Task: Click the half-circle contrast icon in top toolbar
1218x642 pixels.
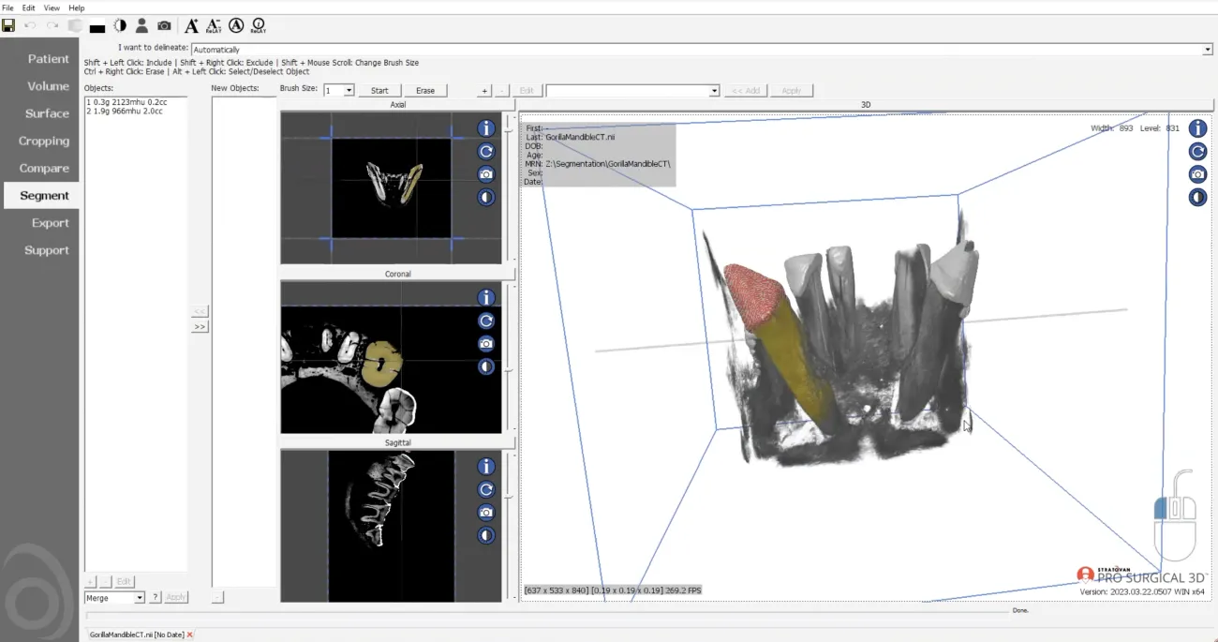Action: tap(120, 25)
